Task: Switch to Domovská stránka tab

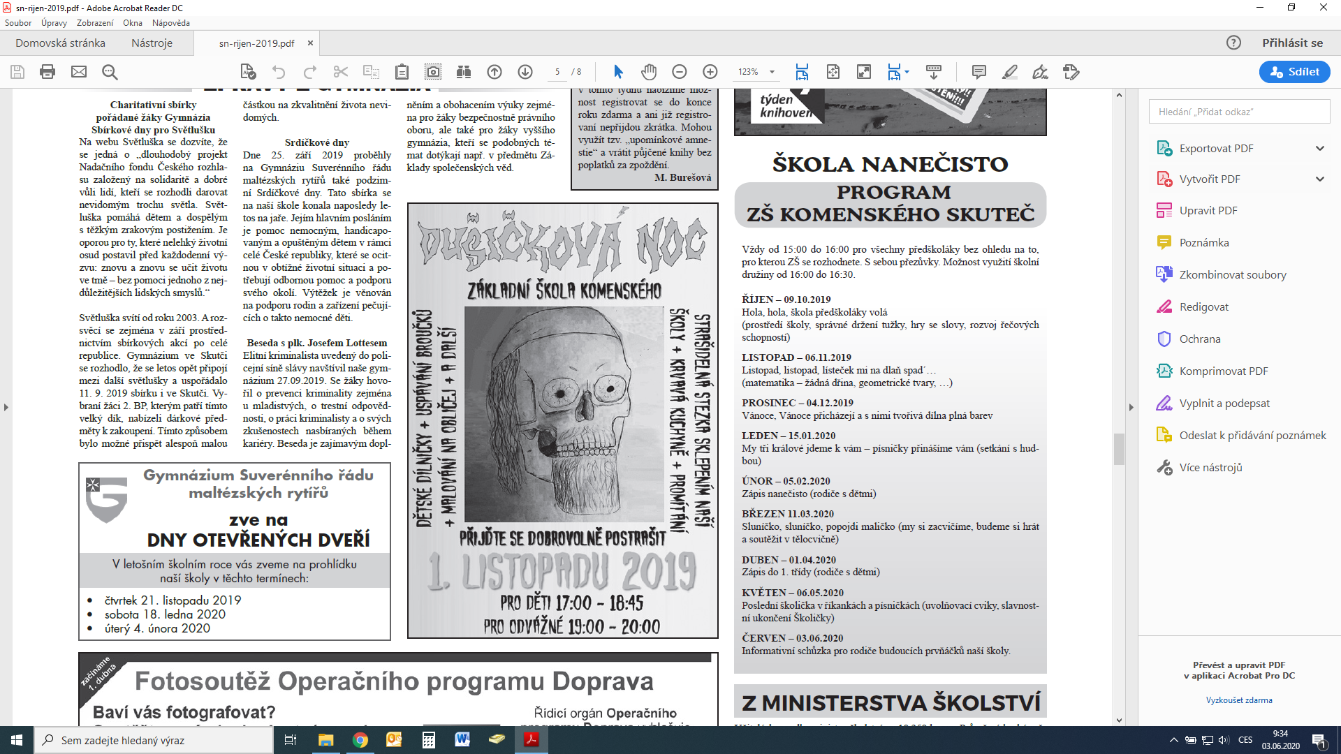Action: pyautogui.click(x=61, y=43)
